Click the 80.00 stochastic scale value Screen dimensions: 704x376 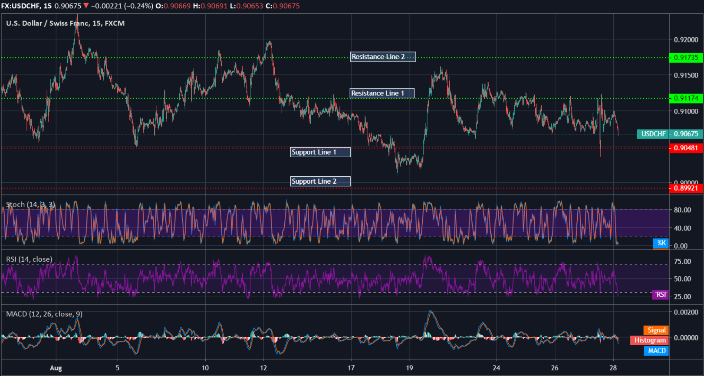point(682,210)
